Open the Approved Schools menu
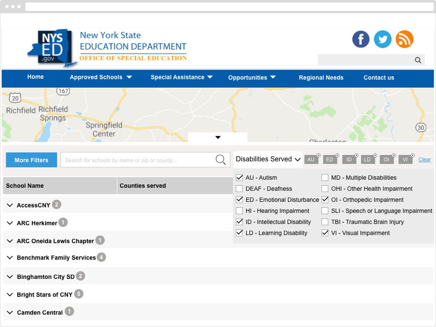 [x=100, y=77]
